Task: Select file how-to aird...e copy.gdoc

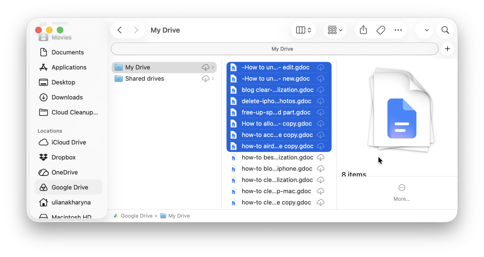Action: click(279, 146)
